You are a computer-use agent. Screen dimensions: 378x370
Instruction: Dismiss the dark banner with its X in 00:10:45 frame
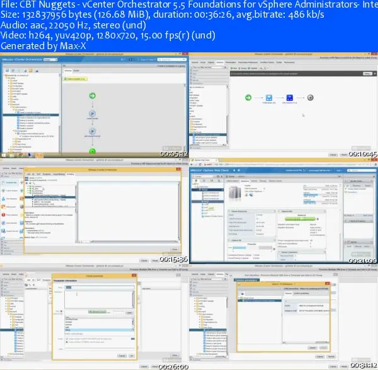[x=375, y=74]
